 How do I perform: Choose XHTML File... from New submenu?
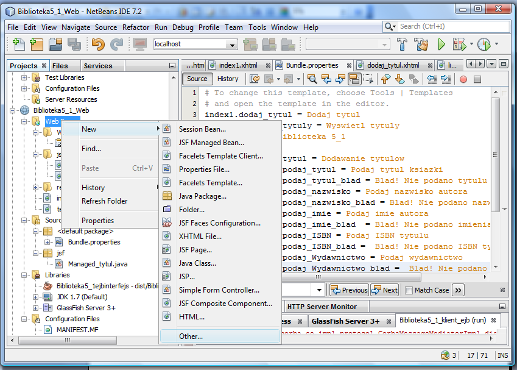click(x=220, y=237)
